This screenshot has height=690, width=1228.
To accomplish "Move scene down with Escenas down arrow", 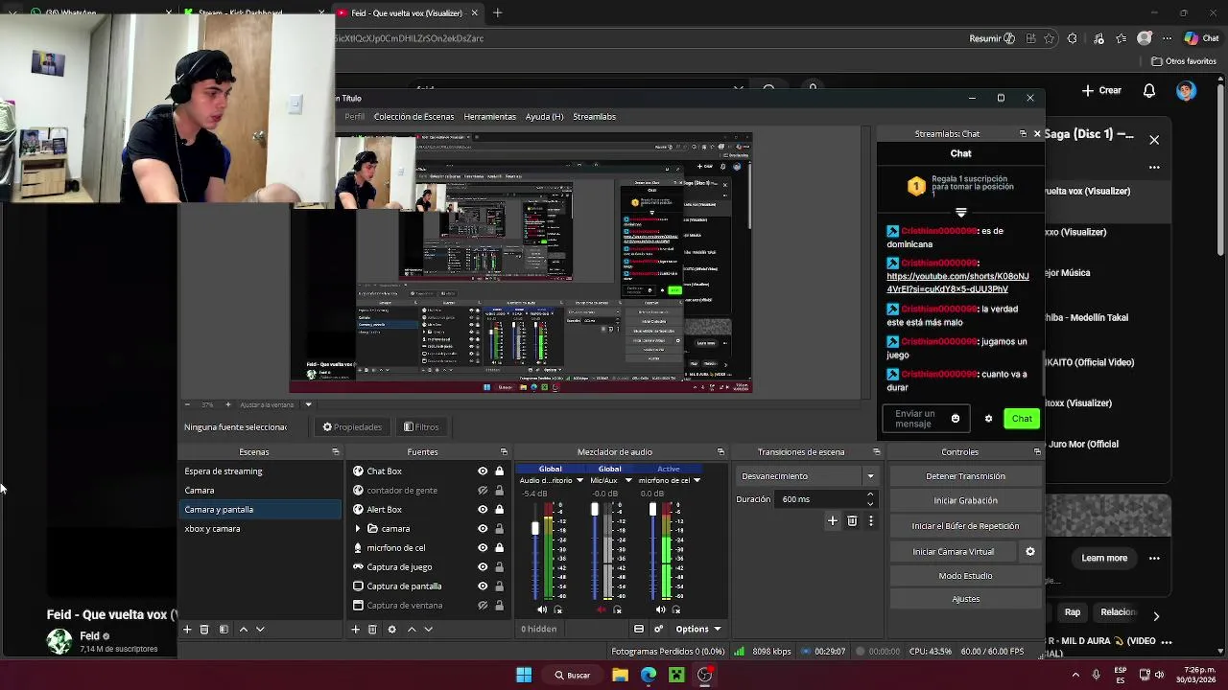I will coord(260,630).
